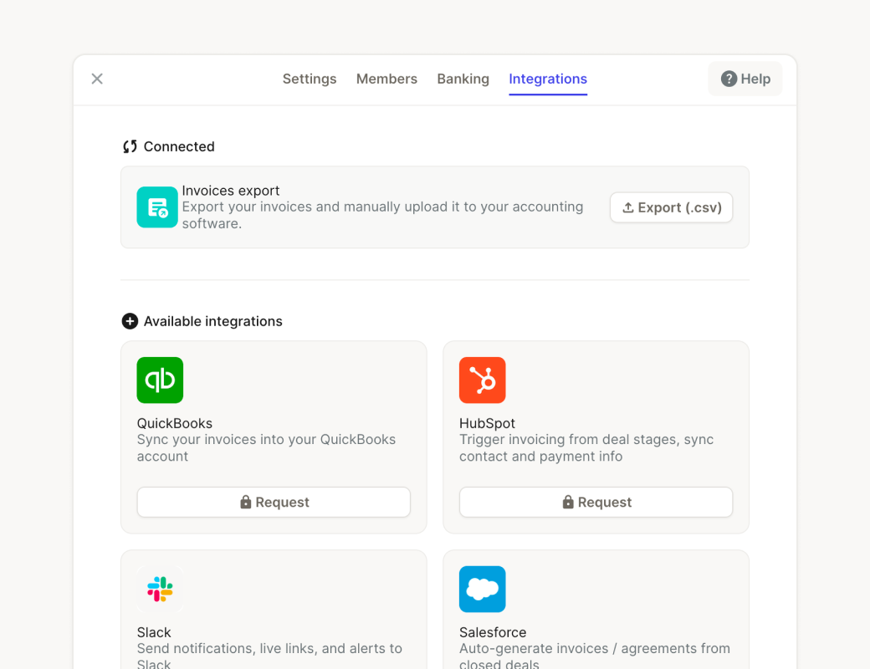The height and width of the screenshot is (669, 870).
Task: Go to the Banking tab
Action: (463, 79)
